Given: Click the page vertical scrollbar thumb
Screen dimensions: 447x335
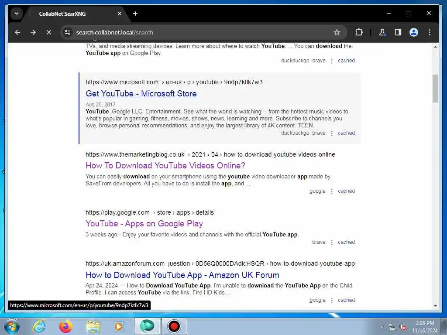Looking at the screenshot, I should click(435, 88).
